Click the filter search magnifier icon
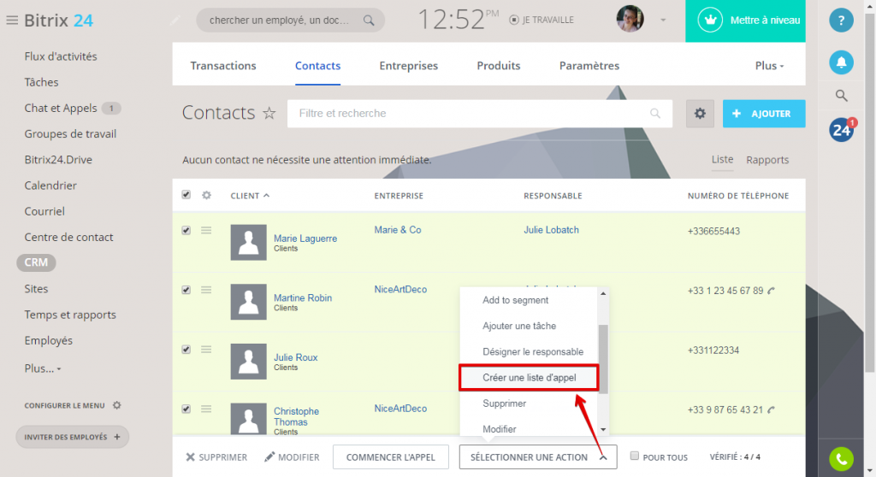This screenshot has width=876, height=477. coord(654,114)
